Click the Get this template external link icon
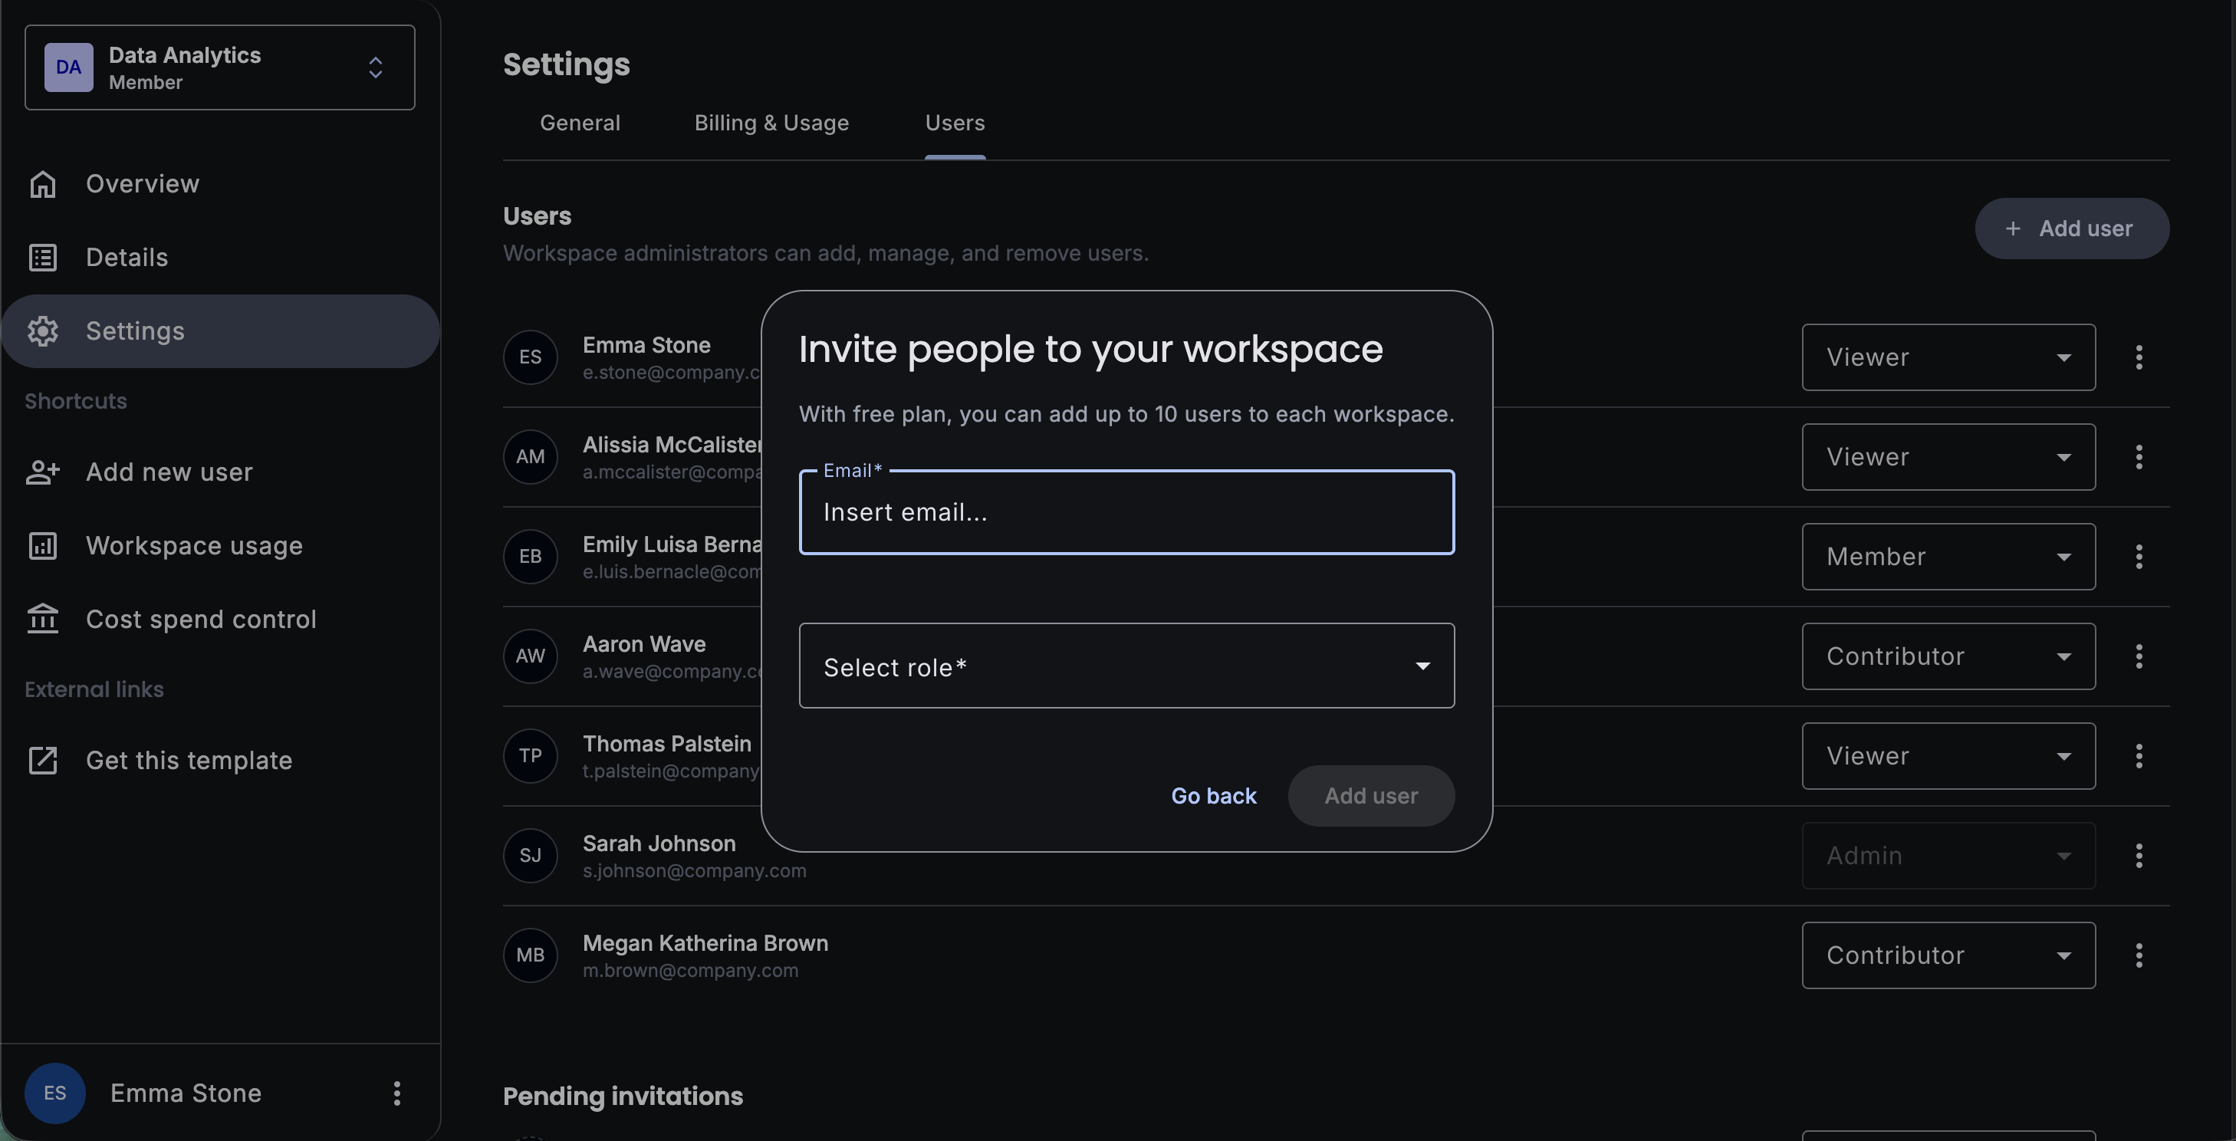 click(x=42, y=760)
